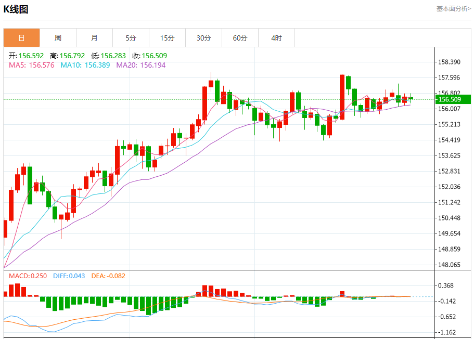Open the 4时 four-hour tab
Screen dimensions: 474x339
click(x=276, y=38)
